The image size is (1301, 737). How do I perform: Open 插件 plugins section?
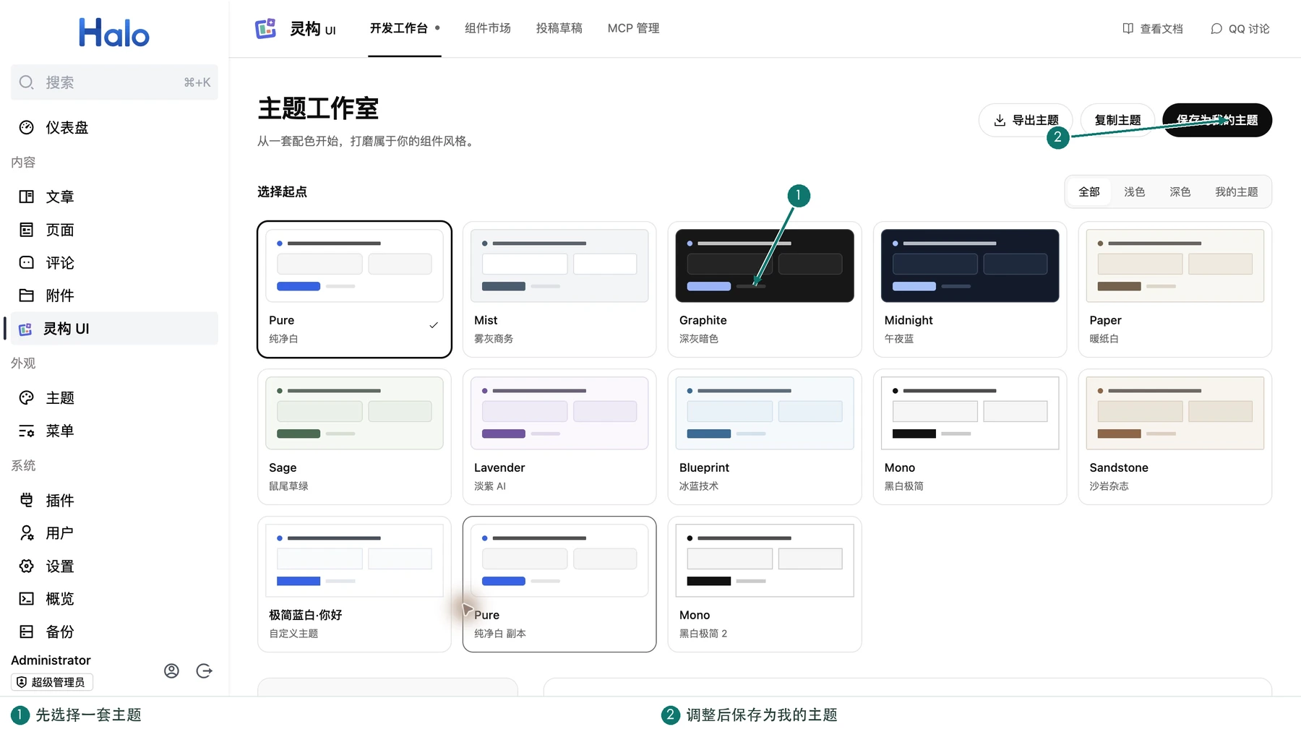114,501
